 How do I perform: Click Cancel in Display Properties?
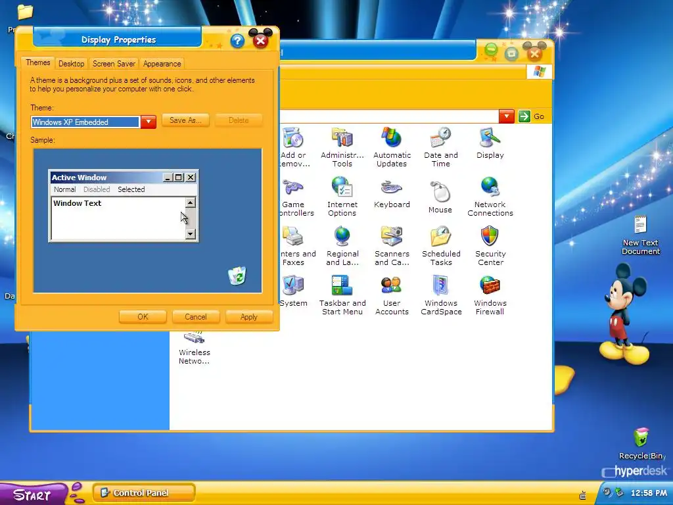tap(196, 317)
